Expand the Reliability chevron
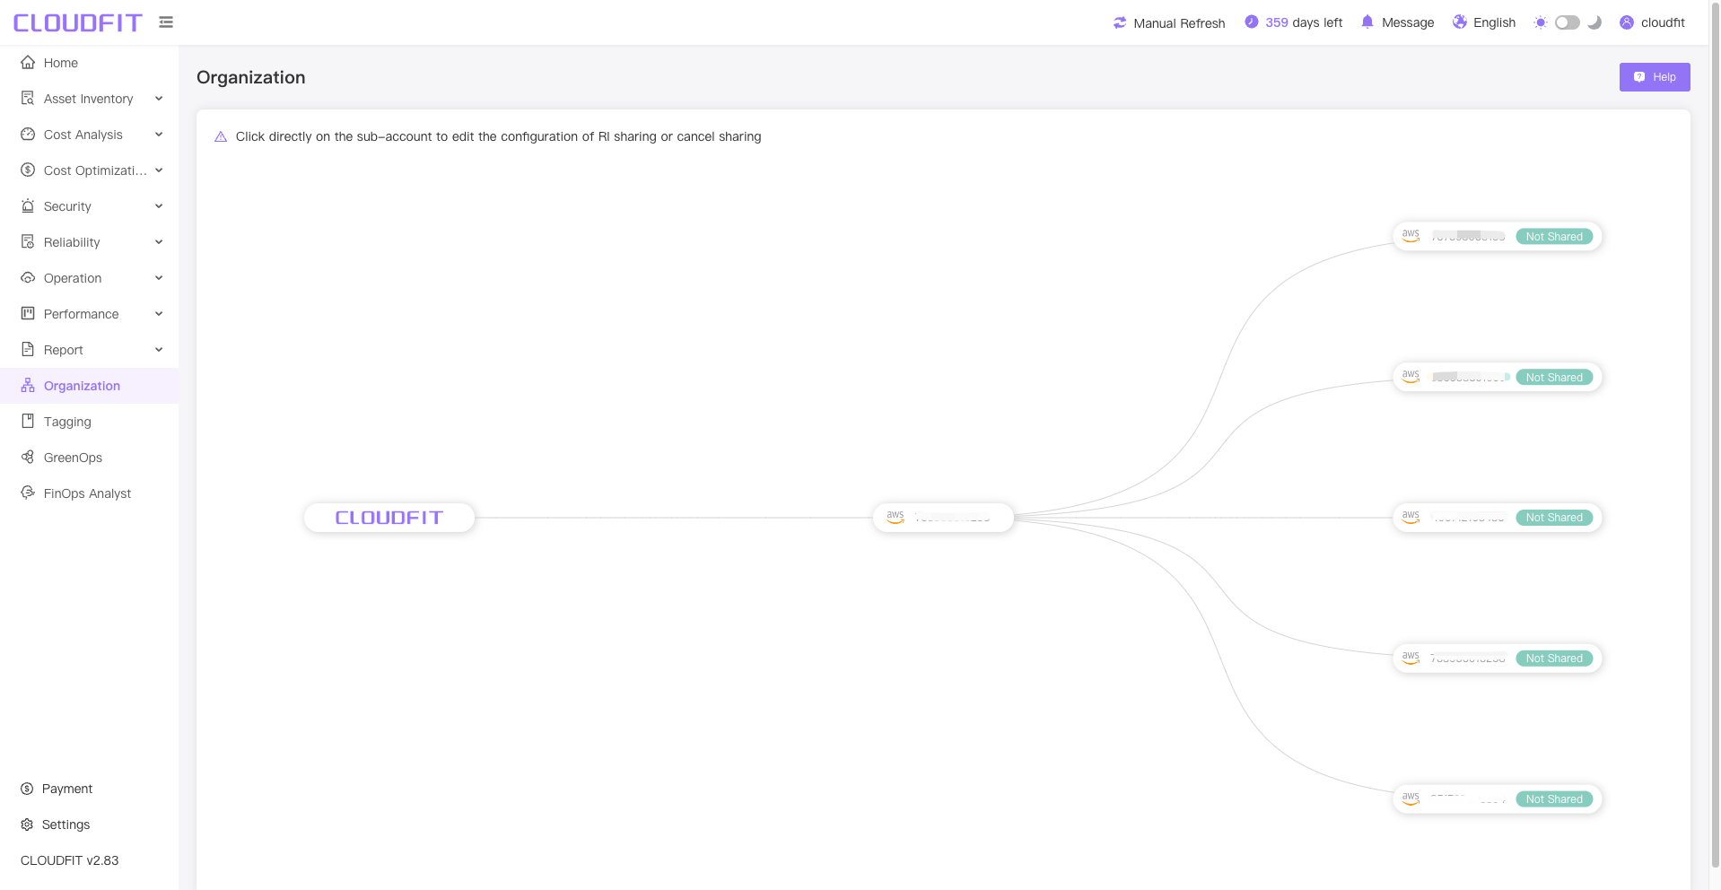This screenshot has width=1721, height=890. [159, 242]
